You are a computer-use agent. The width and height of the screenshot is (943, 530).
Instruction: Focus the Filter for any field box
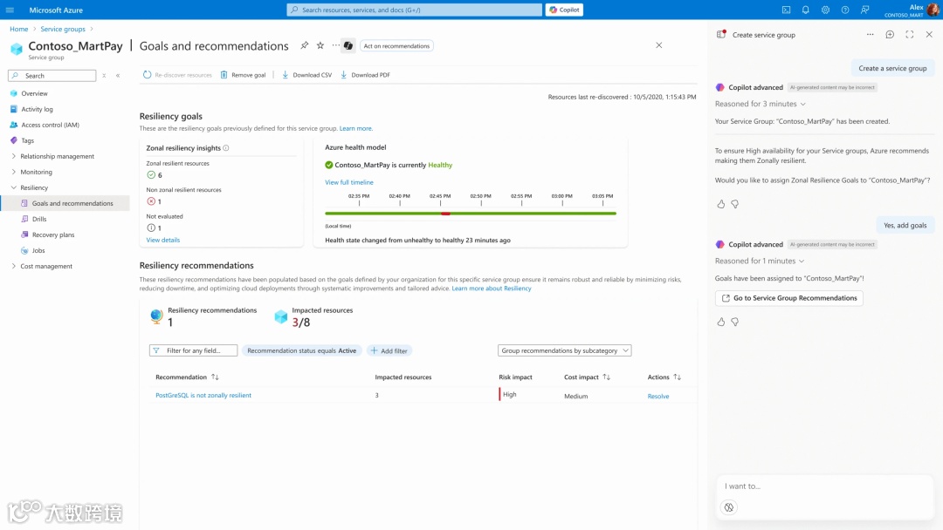click(193, 350)
